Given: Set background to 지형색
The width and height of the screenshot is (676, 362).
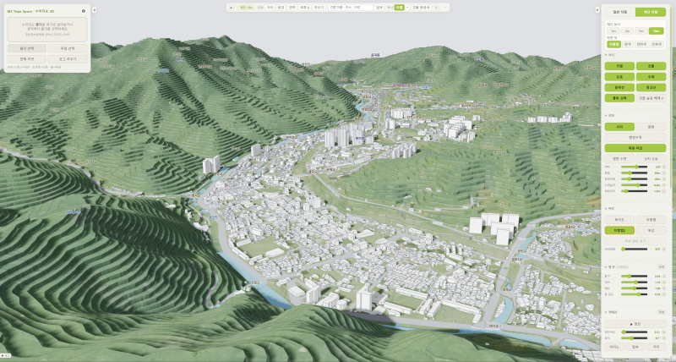Looking at the screenshot, I should click(651, 220).
